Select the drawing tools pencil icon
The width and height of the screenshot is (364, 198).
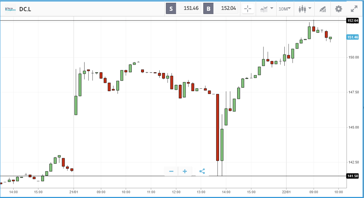click(x=323, y=9)
